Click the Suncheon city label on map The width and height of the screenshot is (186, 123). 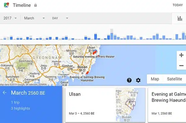coord(12,78)
